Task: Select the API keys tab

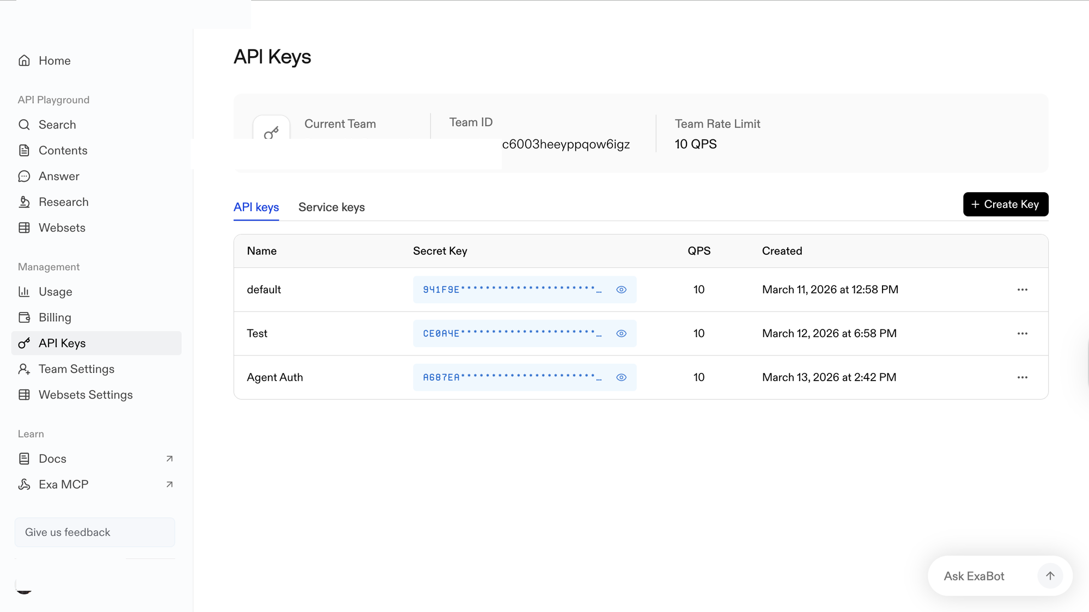Action: point(255,207)
